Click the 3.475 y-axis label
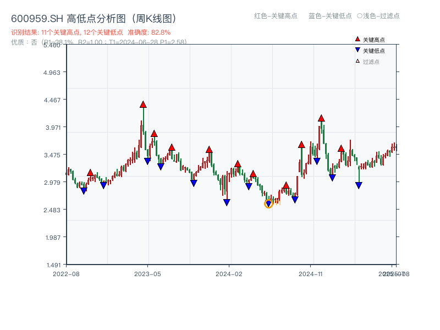This screenshot has width=440, height=330. [x=52, y=155]
